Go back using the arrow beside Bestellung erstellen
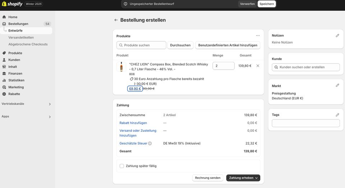Screen dimensions: 345x188 (116, 20)
